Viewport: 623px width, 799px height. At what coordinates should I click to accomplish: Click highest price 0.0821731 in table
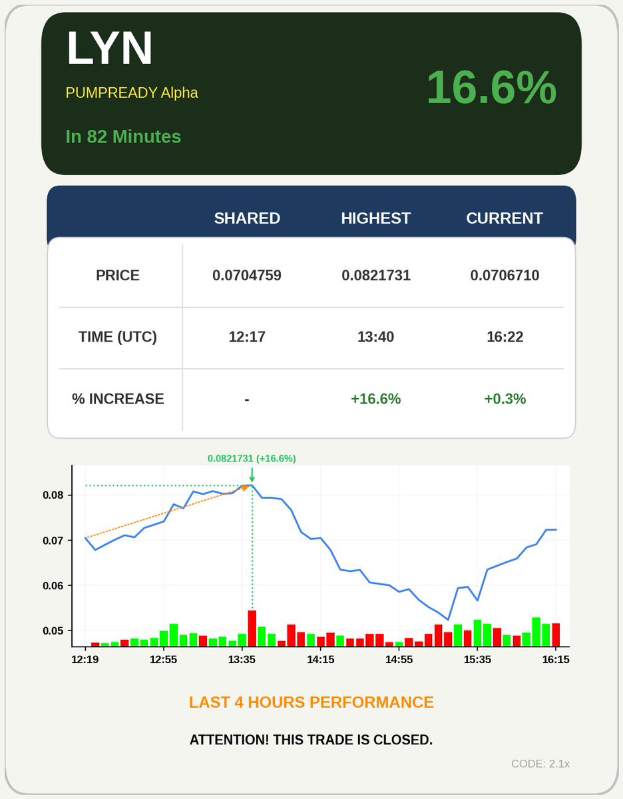coord(376,275)
